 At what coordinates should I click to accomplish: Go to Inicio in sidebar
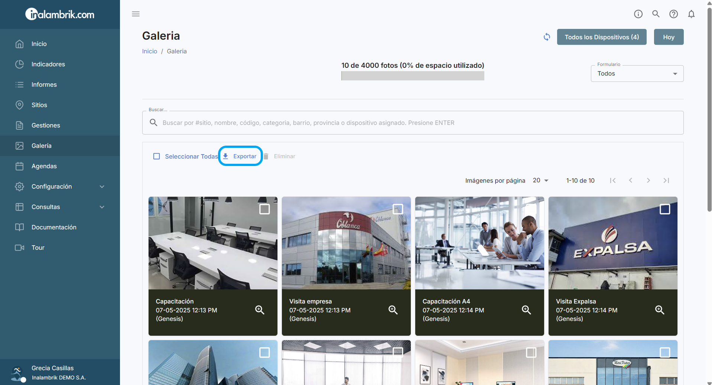pos(60,44)
